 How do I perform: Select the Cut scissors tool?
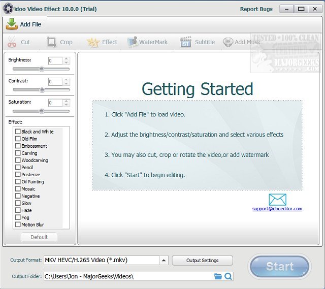12,42
